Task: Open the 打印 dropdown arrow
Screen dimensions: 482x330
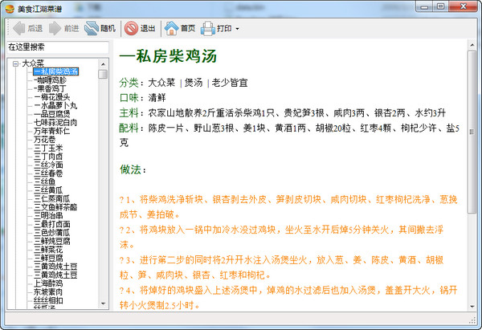Action: pos(237,29)
